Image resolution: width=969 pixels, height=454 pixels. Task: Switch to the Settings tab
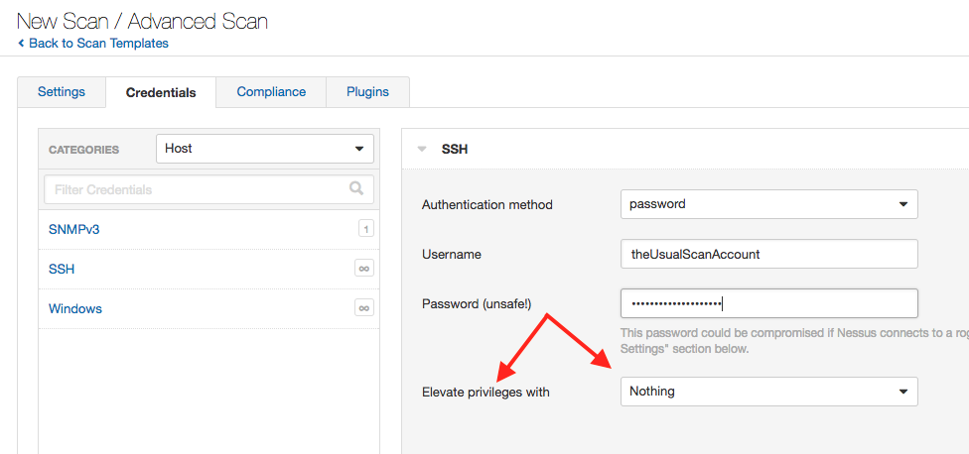pyautogui.click(x=62, y=92)
